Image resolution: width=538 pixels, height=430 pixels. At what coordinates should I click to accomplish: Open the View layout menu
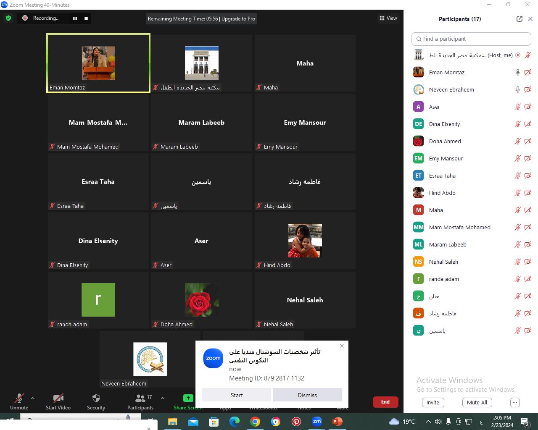[388, 18]
